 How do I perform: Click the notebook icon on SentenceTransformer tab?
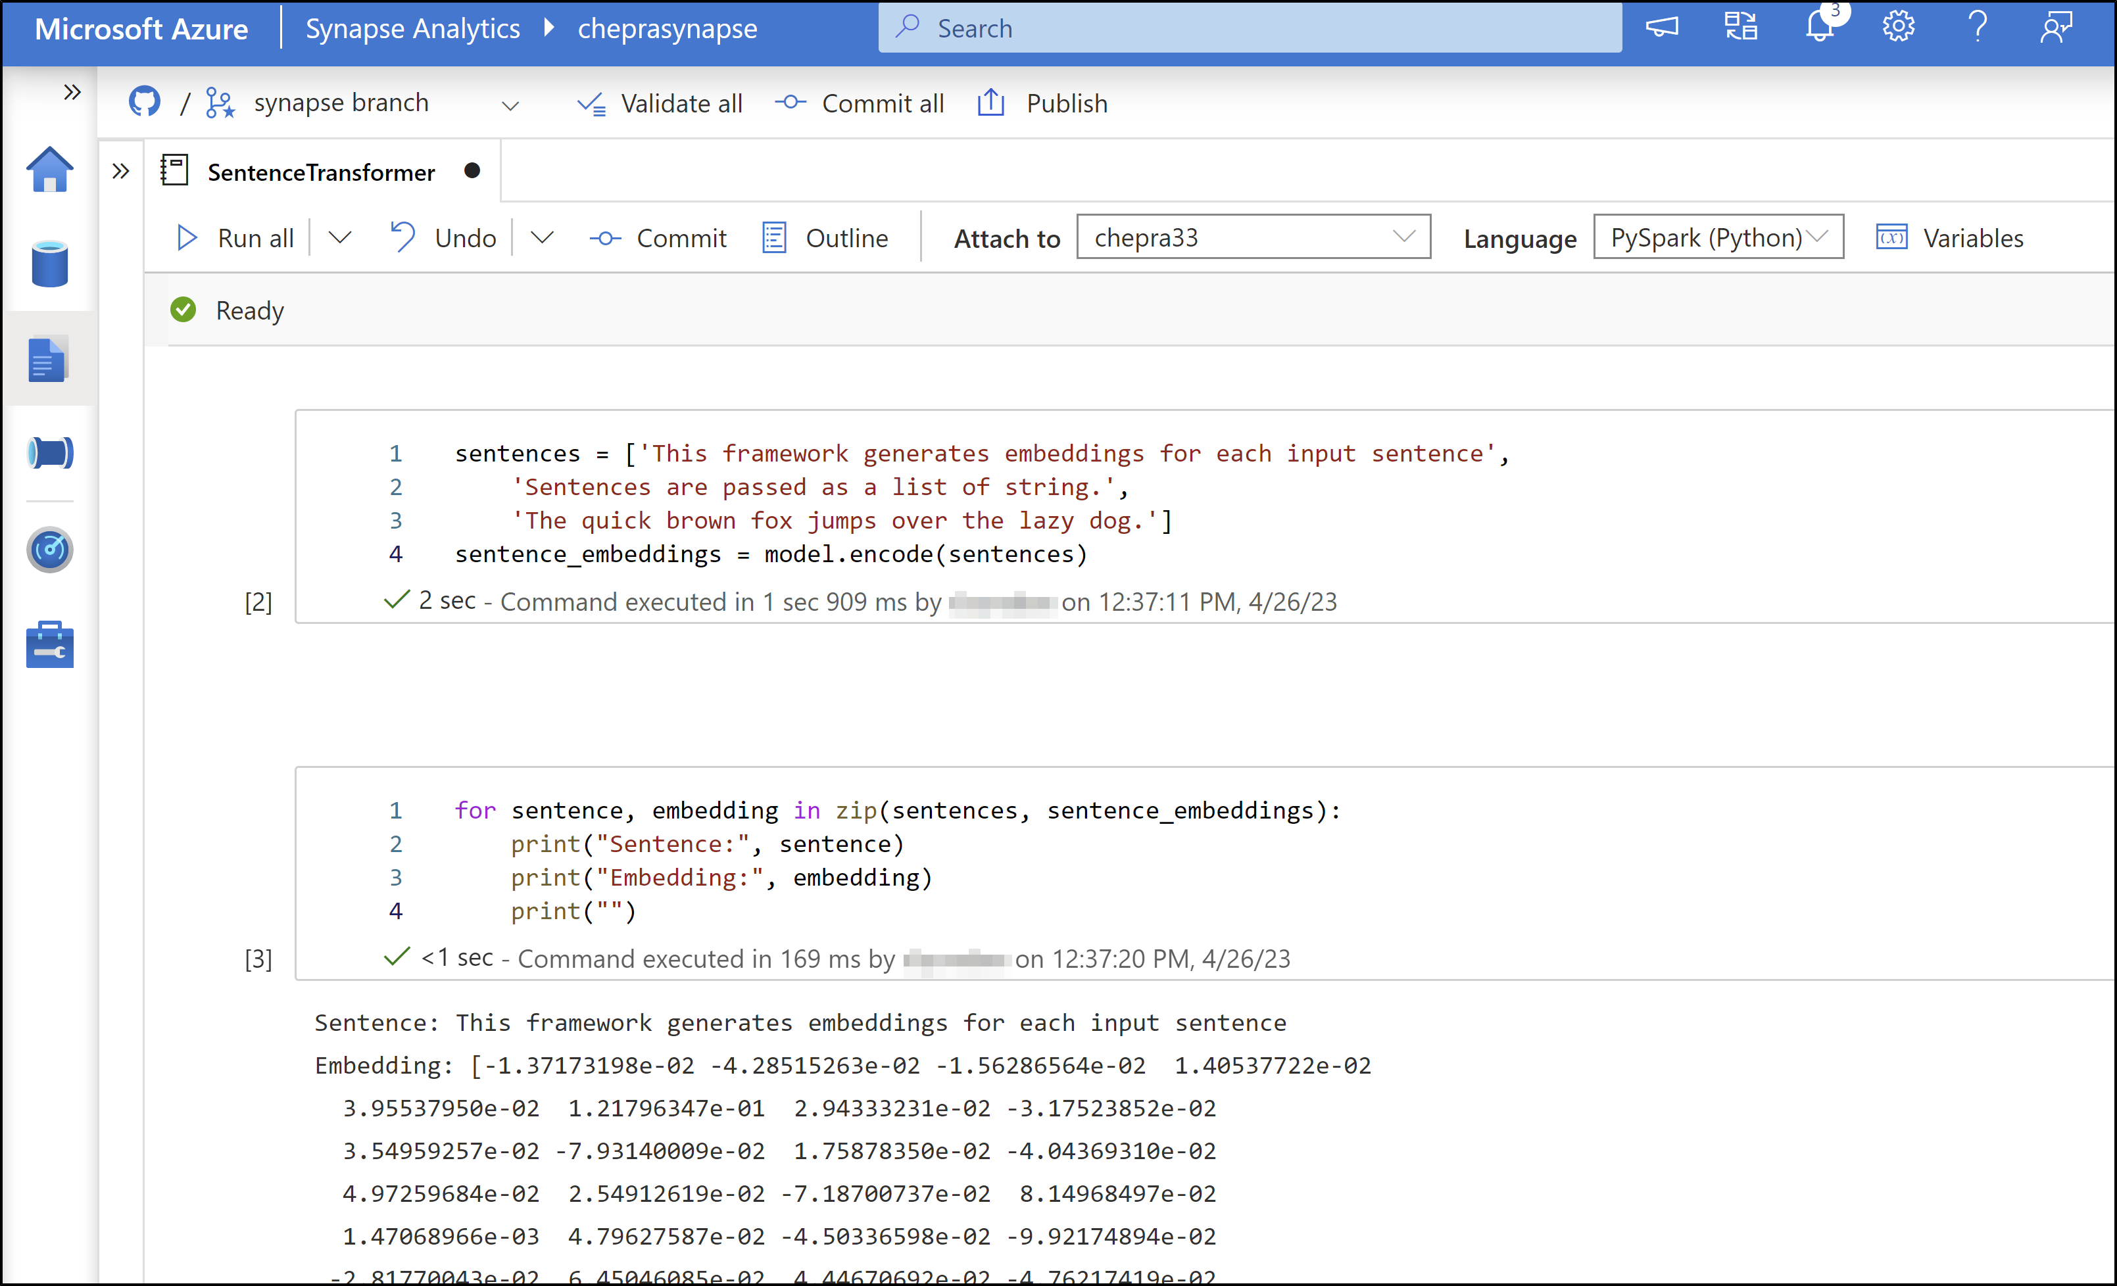point(174,170)
